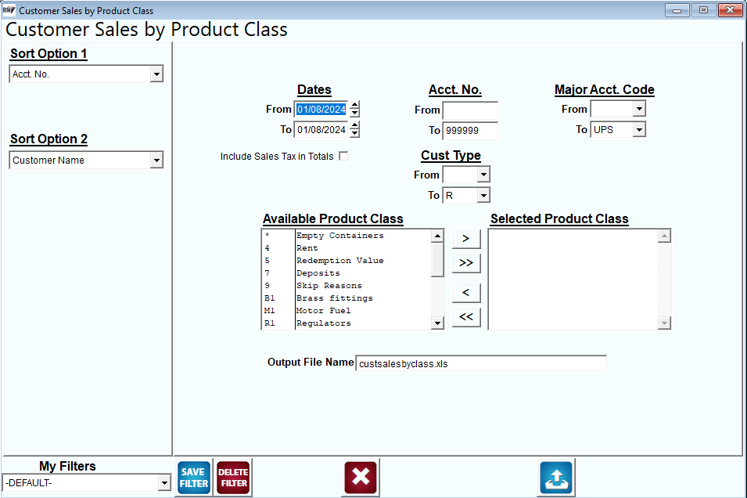The image size is (747, 498).
Task: Click the Acct. No. To field
Action: click(470, 130)
